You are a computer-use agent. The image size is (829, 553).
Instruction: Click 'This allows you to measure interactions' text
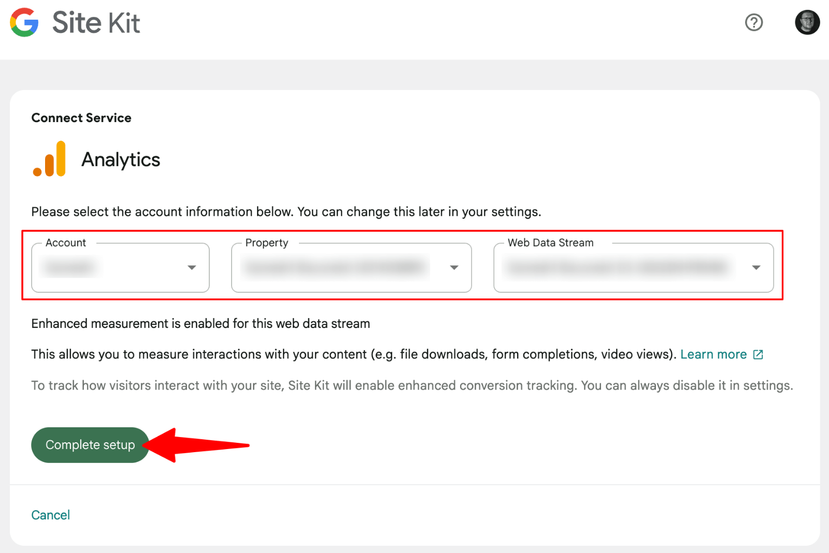354,354
